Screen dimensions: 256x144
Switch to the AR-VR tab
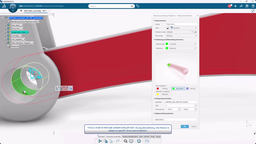pos(147,137)
